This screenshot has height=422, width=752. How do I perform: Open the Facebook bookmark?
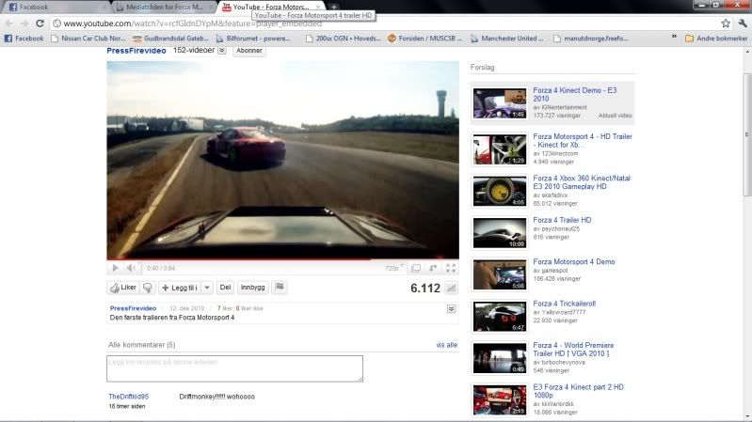[24, 39]
